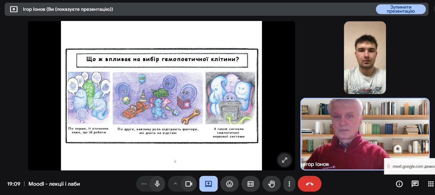Select Artem participant video tile
Viewport: 435px width, 195px height.
tap(365, 58)
